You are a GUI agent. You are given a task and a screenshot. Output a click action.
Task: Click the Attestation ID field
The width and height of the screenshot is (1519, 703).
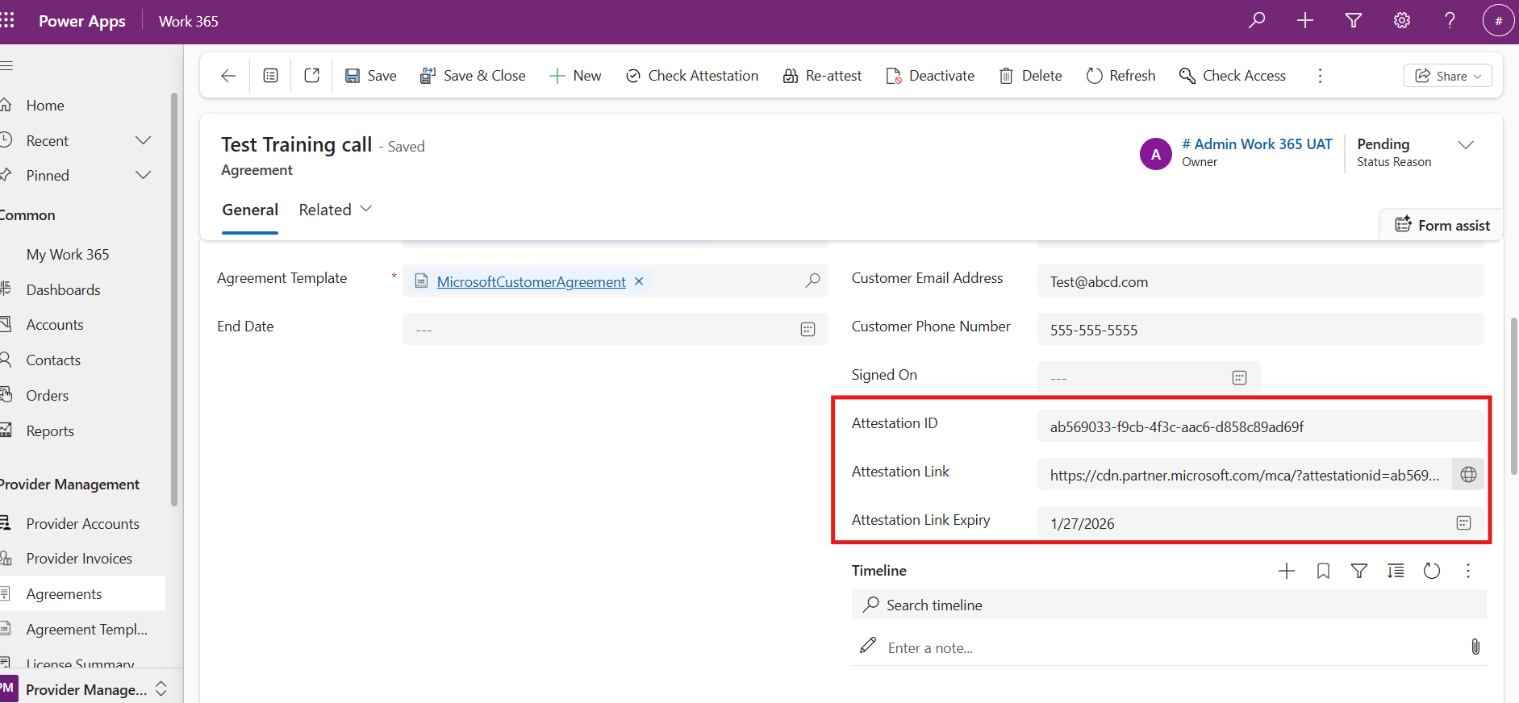1260,426
